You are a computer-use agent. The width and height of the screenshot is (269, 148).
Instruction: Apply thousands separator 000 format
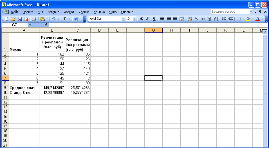point(203,19)
